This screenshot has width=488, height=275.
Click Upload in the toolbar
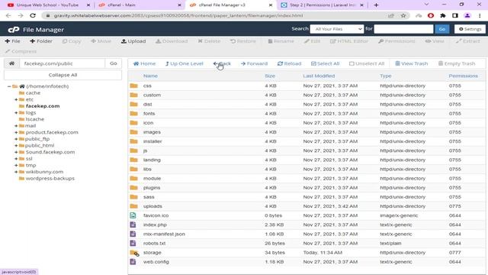tap(133, 41)
